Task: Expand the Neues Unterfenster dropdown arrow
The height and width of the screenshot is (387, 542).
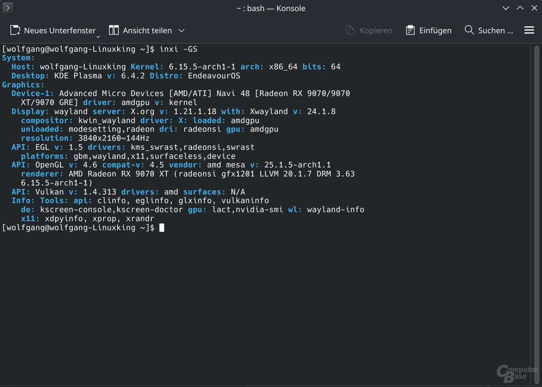Action: [x=98, y=37]
